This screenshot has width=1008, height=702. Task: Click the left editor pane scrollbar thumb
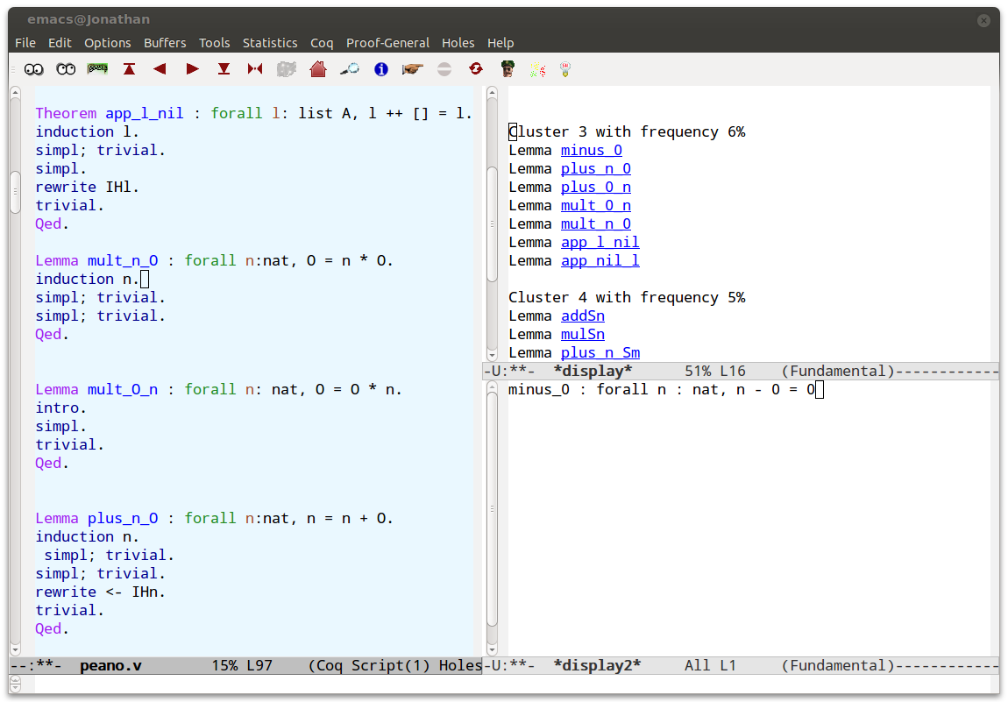point(15,191)
